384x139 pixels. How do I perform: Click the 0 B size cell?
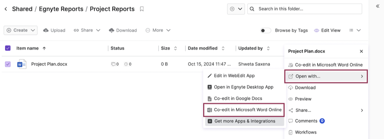165,64
